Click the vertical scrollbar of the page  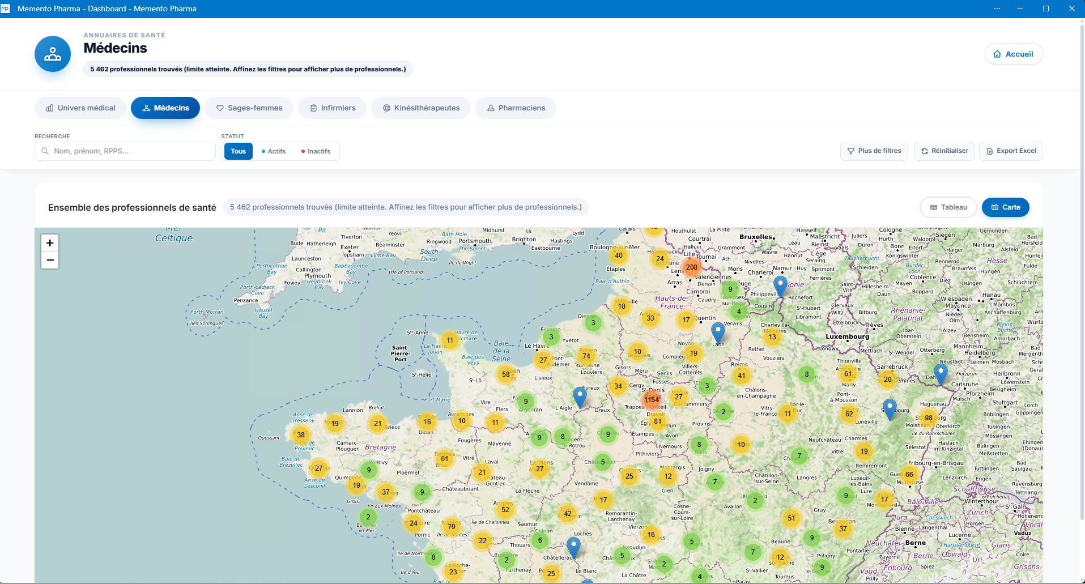point(1082,272)
